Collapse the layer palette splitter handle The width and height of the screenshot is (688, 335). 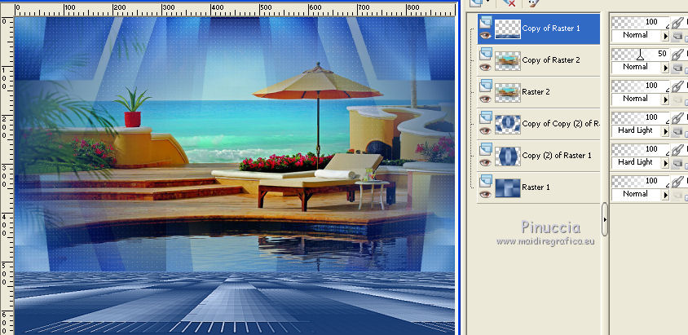[605, 219]
